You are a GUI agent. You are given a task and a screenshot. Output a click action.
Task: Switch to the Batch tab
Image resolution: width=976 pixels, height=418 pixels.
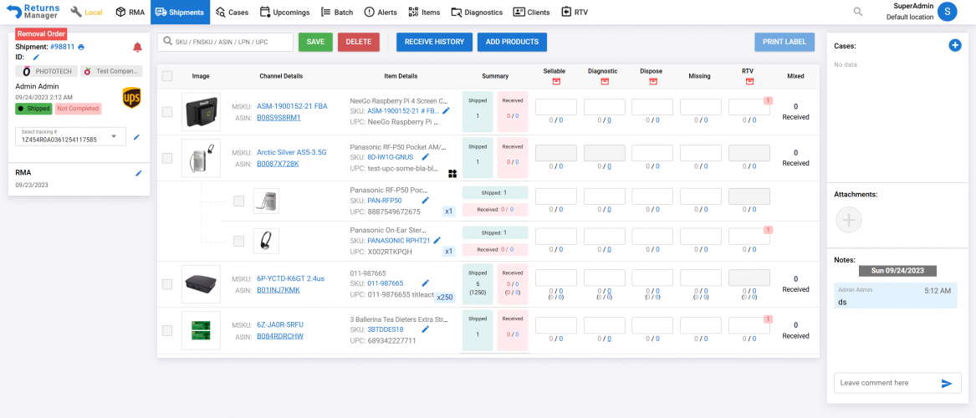[337, 12]
